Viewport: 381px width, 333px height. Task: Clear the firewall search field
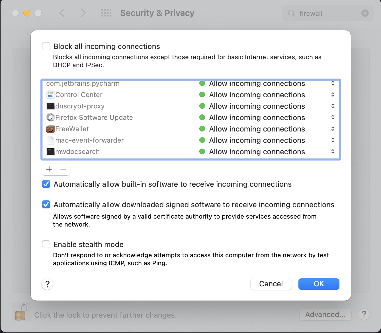point(365,13)
